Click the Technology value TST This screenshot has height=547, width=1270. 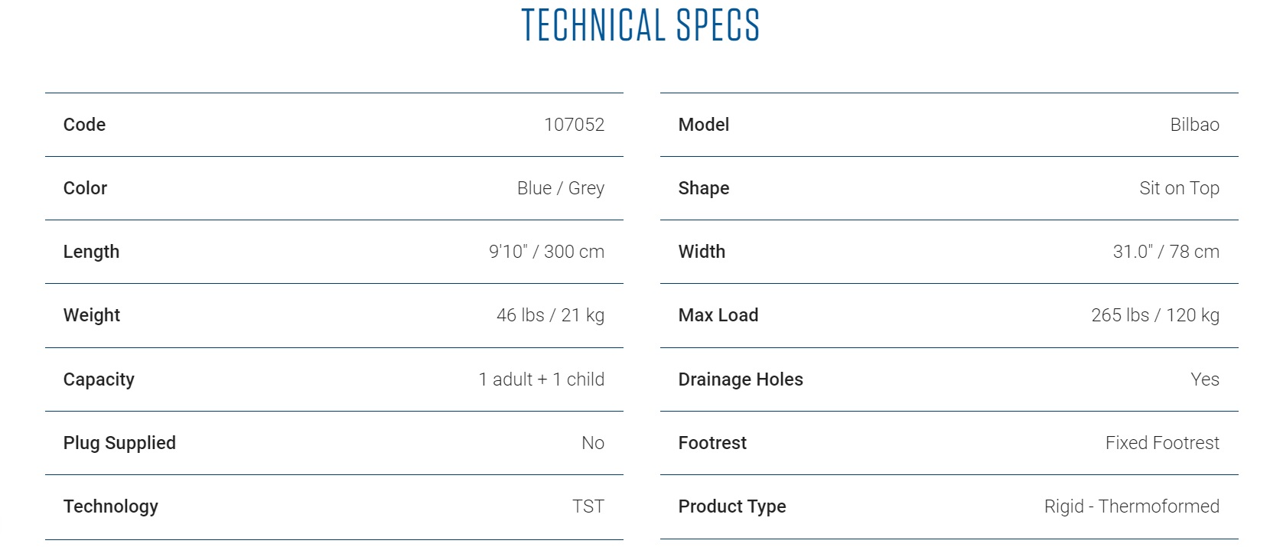[588, 506]
